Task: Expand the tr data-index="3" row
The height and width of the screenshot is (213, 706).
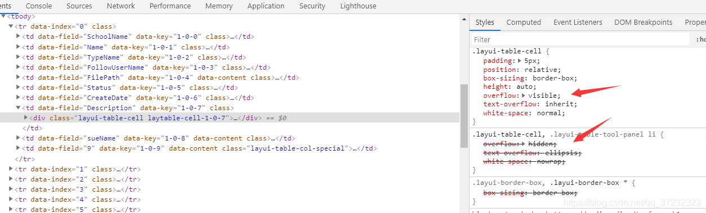Action: pos(11,189)
